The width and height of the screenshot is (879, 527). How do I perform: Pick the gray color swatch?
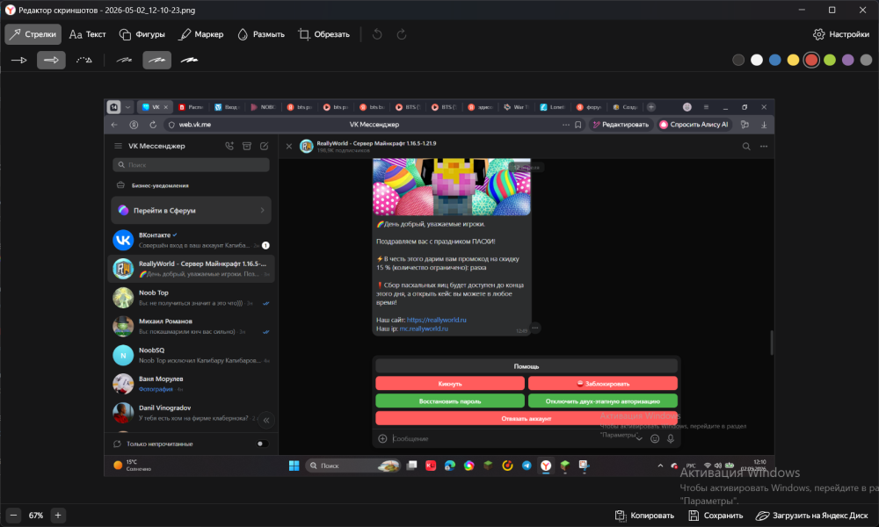[866, 60]
